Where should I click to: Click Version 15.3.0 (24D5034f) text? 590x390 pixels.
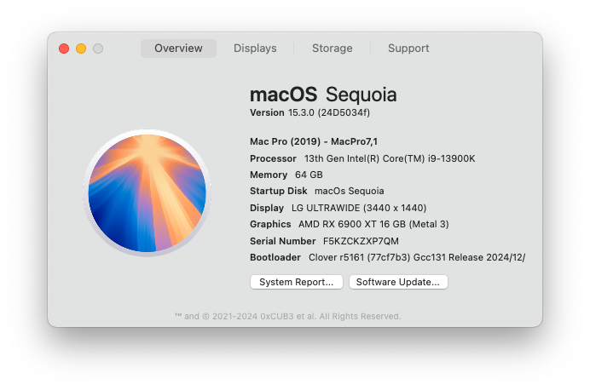pyautogui.click(x=309, y=112)
